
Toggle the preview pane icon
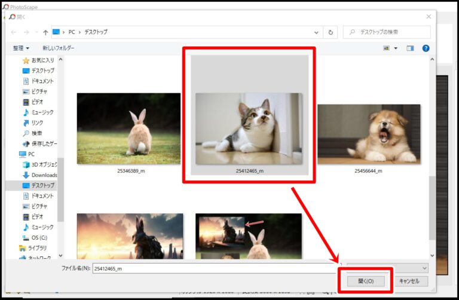pos(410,48)
